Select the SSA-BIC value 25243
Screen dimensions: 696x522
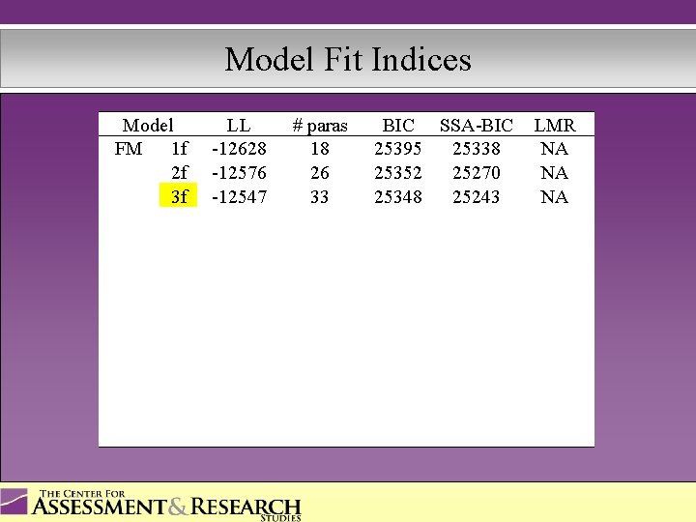tap(477, 196)
